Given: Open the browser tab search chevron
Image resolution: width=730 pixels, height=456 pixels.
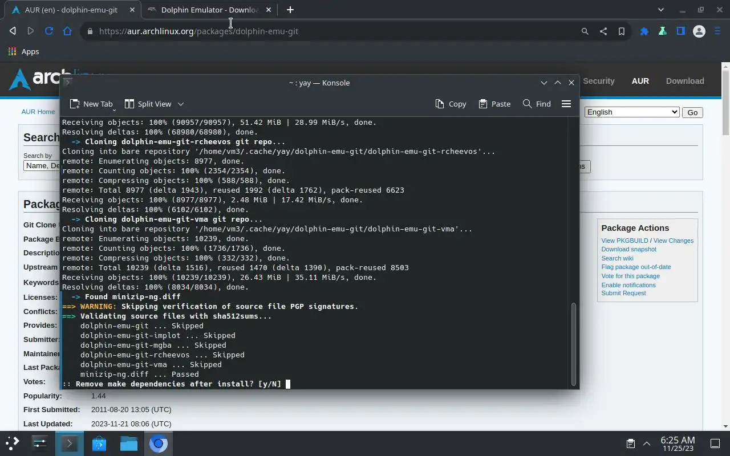Looking at the screenshot, I should click(x=660, y=10).
